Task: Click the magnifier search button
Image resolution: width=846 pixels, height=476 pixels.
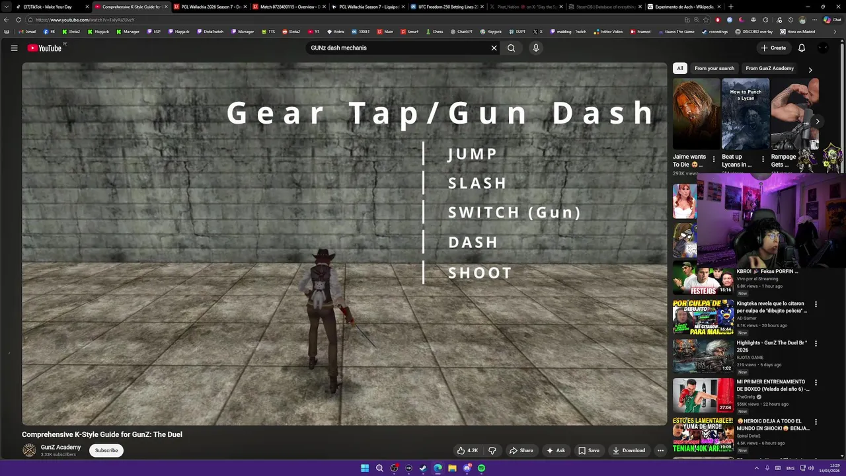Action: (x=511, y=48)
